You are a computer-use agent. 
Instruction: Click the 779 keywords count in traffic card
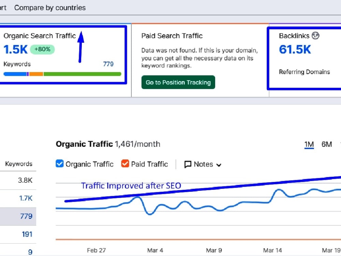point(108,64)
